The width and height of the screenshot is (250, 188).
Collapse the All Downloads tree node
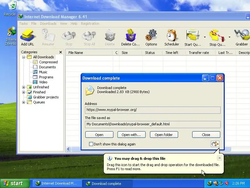pos(24,57)
